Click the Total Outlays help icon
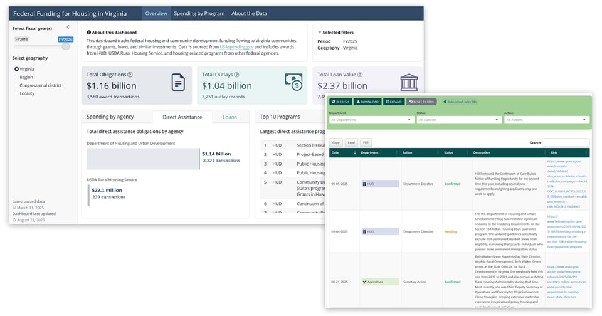Image resolution: width=602 pixels, height=316 pixels. [236, 75]
